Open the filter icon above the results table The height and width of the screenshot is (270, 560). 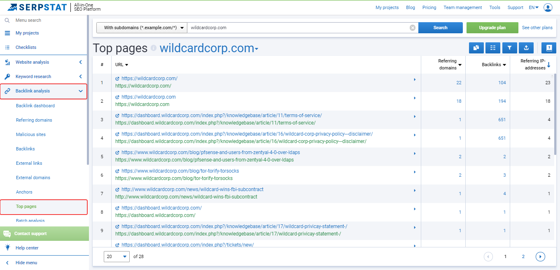[509, 48]
